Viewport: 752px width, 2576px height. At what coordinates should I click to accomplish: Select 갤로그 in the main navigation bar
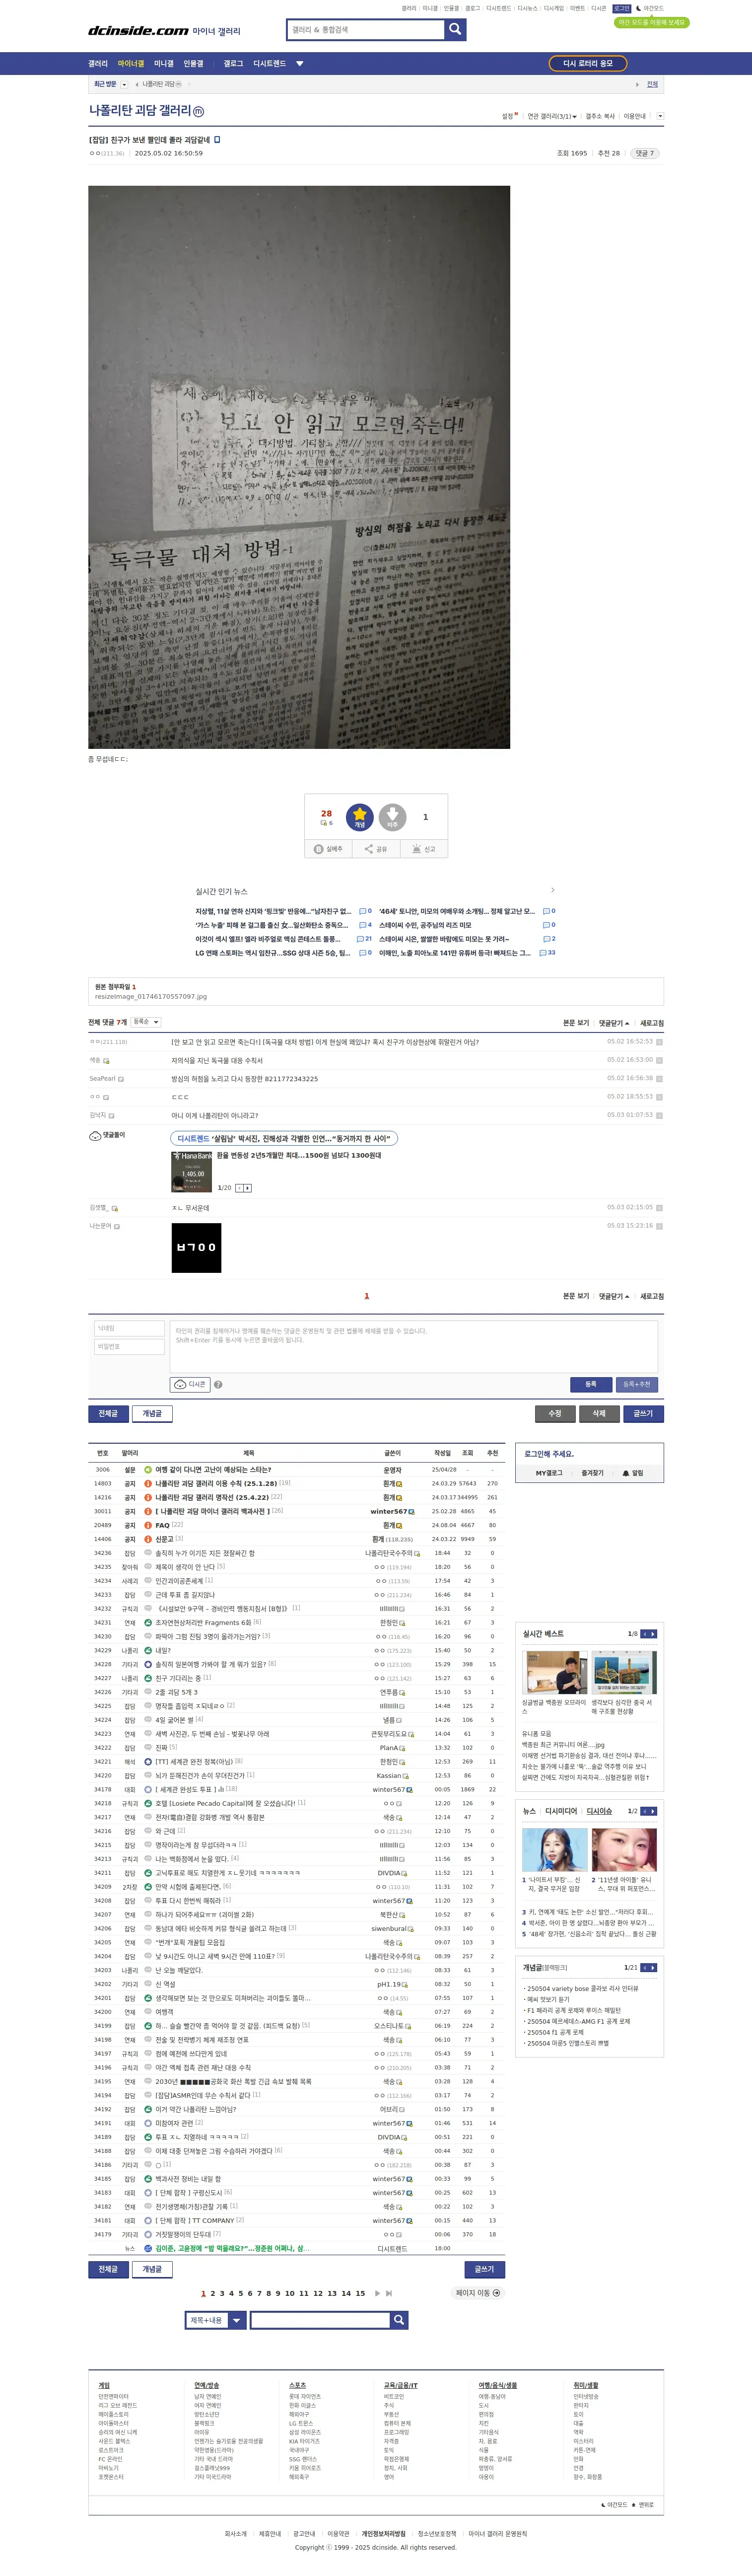[233, 64]
